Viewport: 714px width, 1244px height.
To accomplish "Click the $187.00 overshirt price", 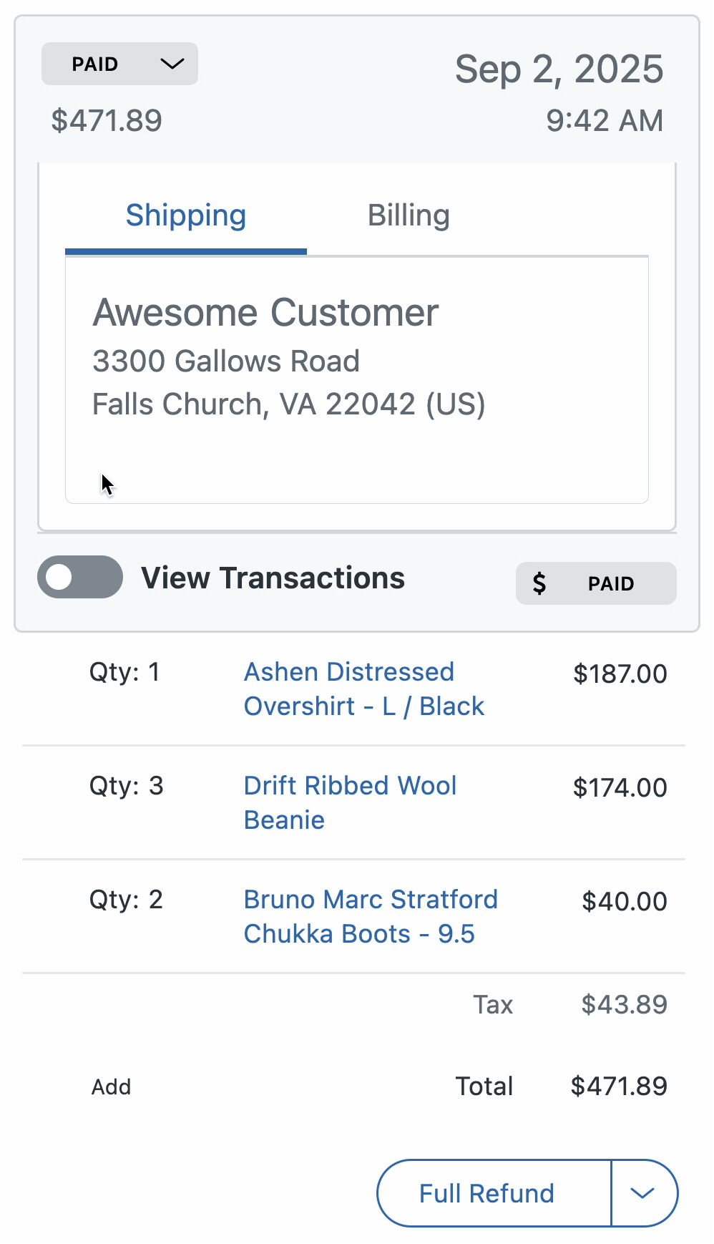I will [x=620, y=674].
